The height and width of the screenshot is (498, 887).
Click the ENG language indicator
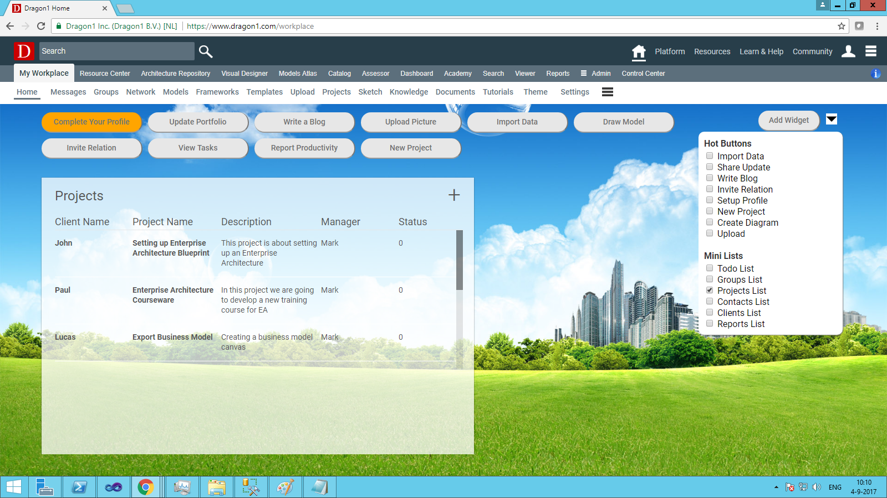point(835,487)
